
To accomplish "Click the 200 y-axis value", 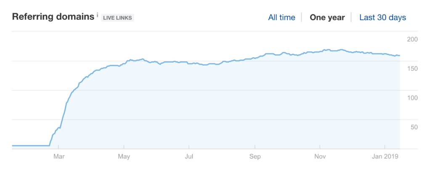I will click(x=412, y=39).
